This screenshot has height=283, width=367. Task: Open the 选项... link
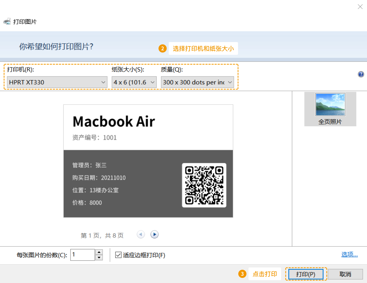(349, 254)
